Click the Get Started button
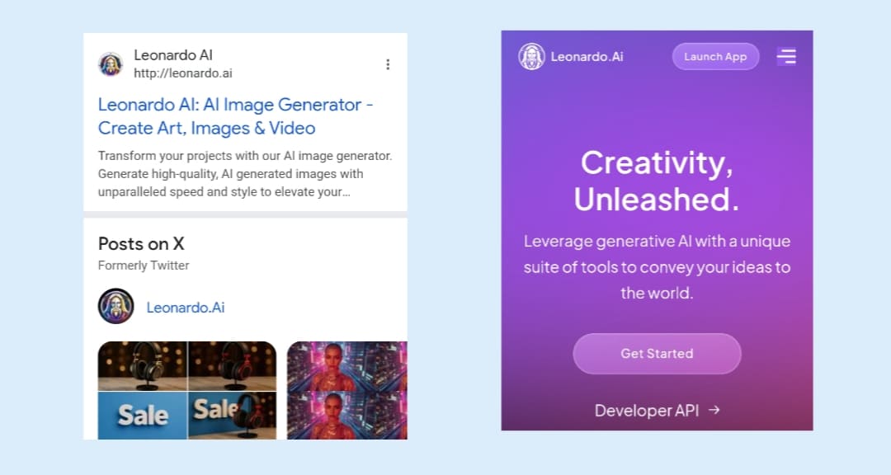Viewport: 891px width, 475px height. [657, 354]
